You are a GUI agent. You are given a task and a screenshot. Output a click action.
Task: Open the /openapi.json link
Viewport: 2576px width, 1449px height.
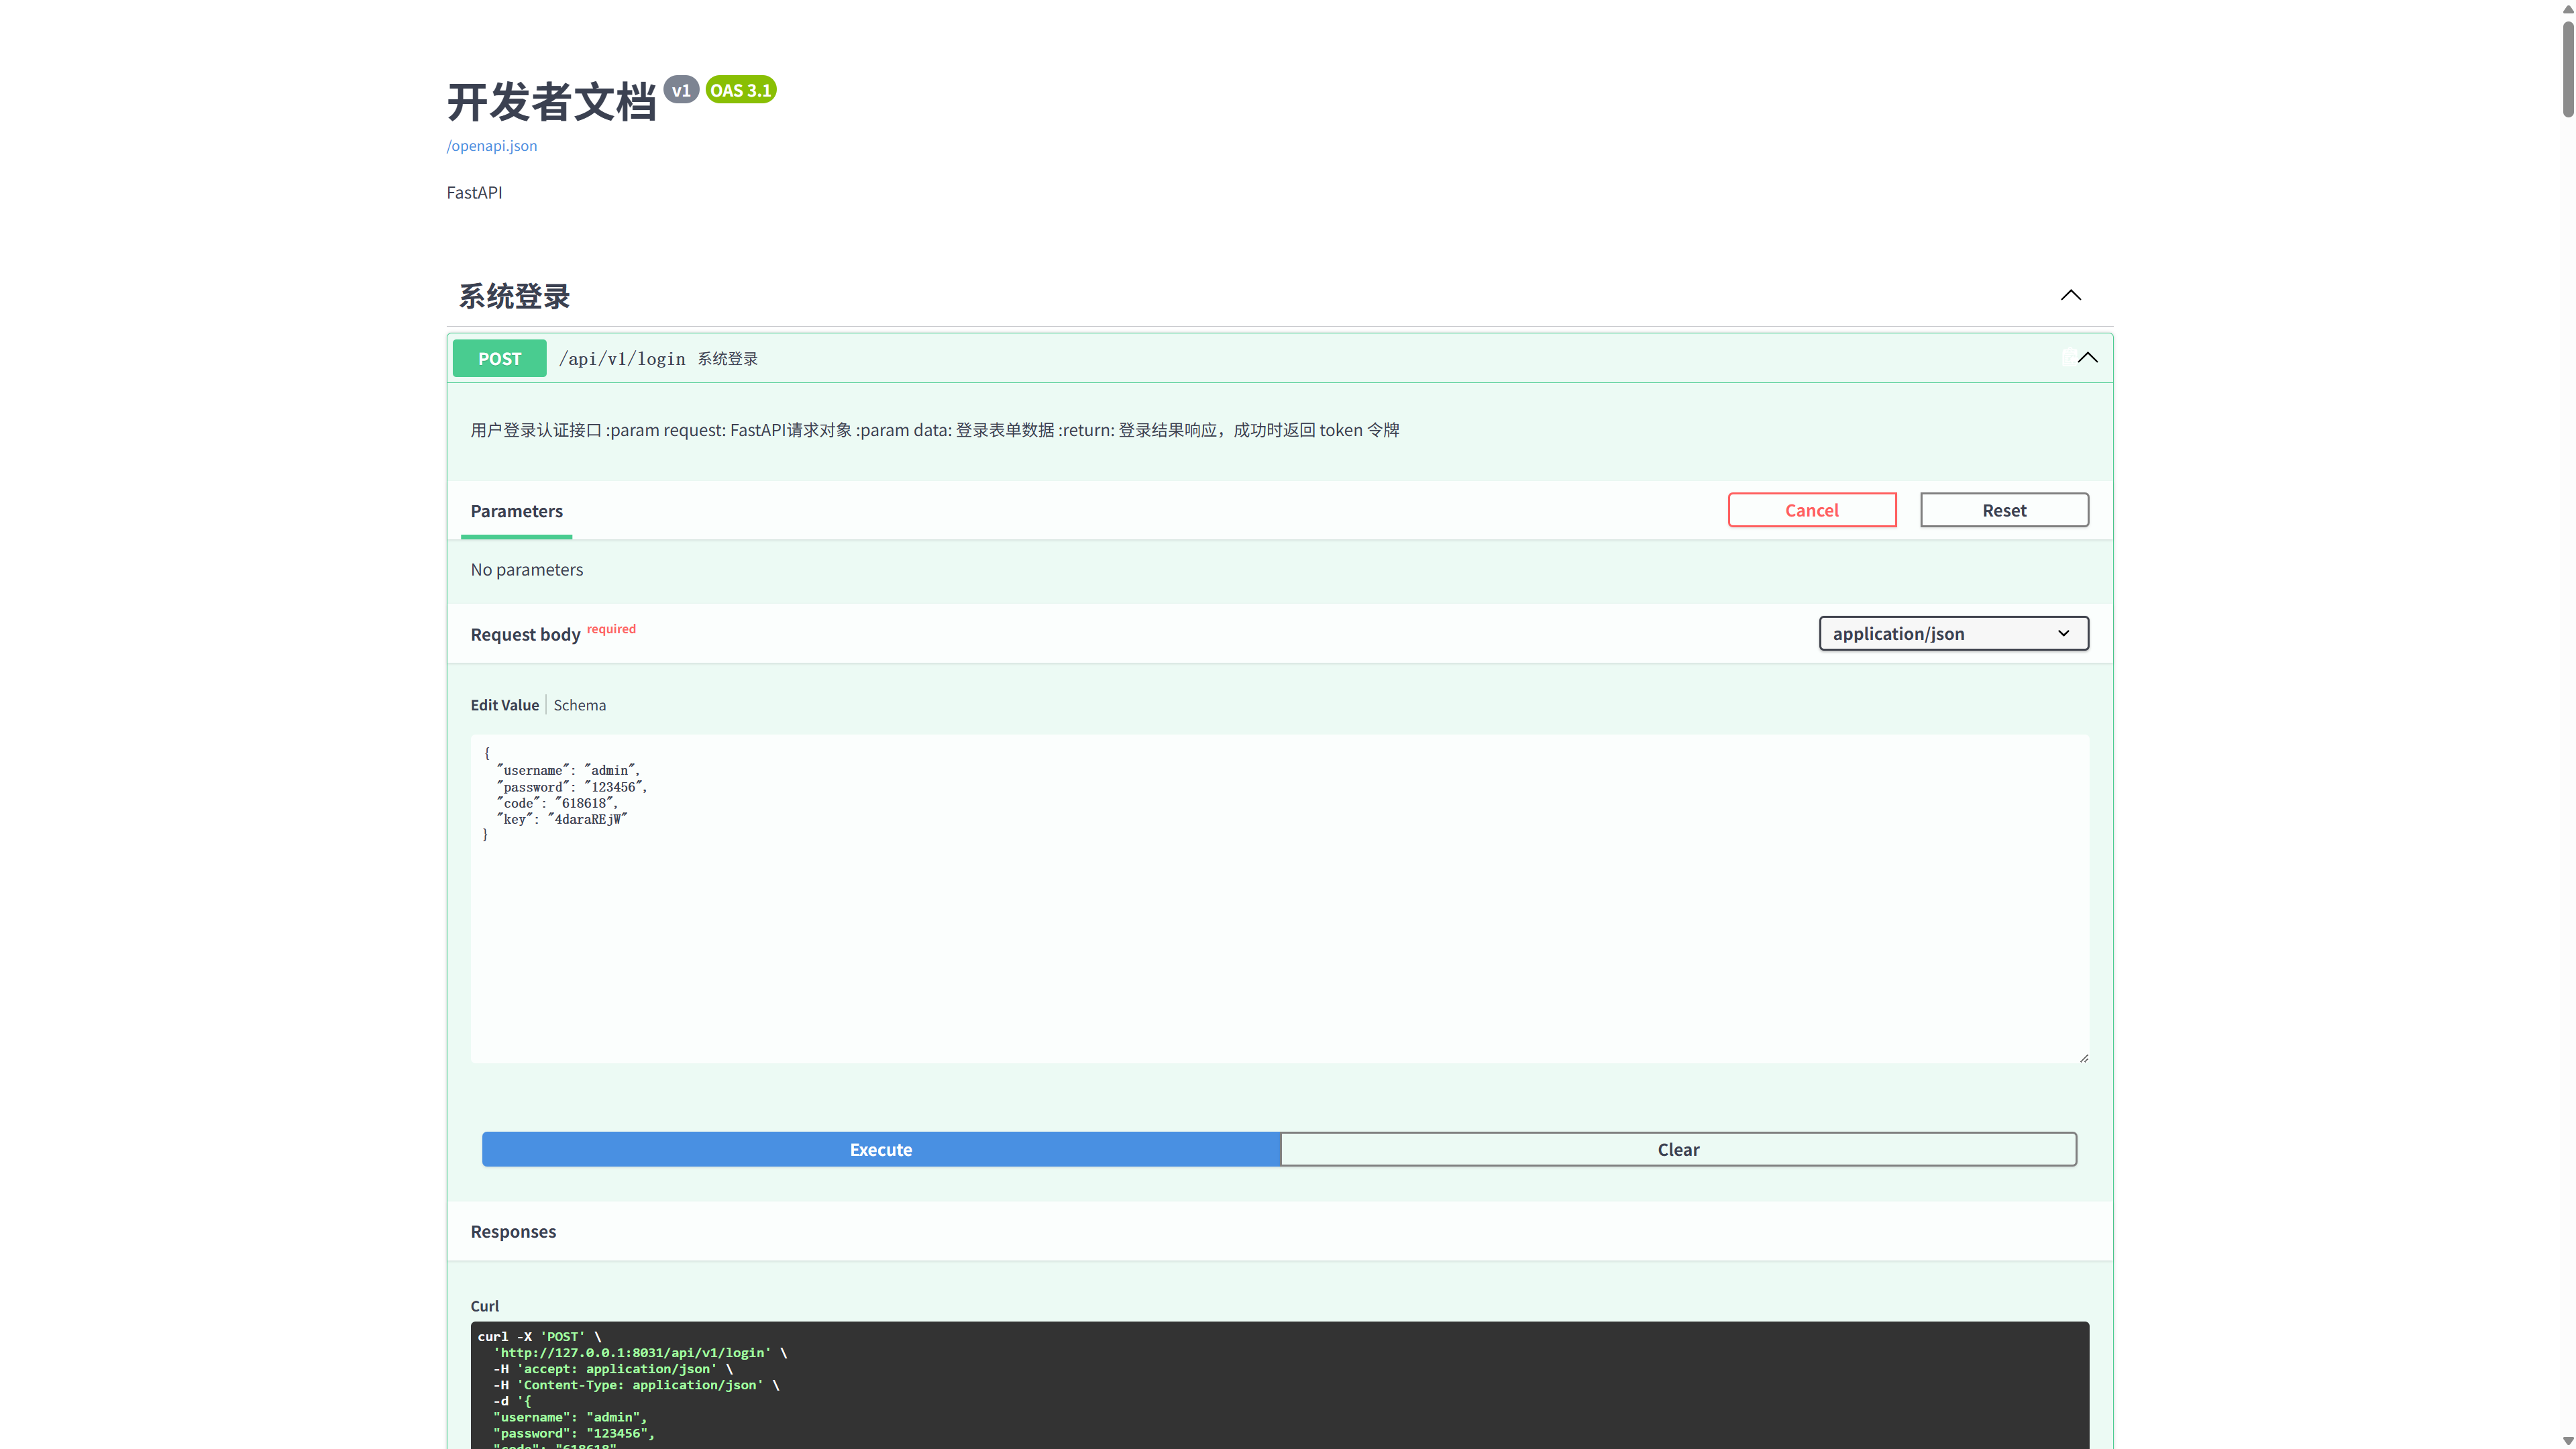[492, 146]
